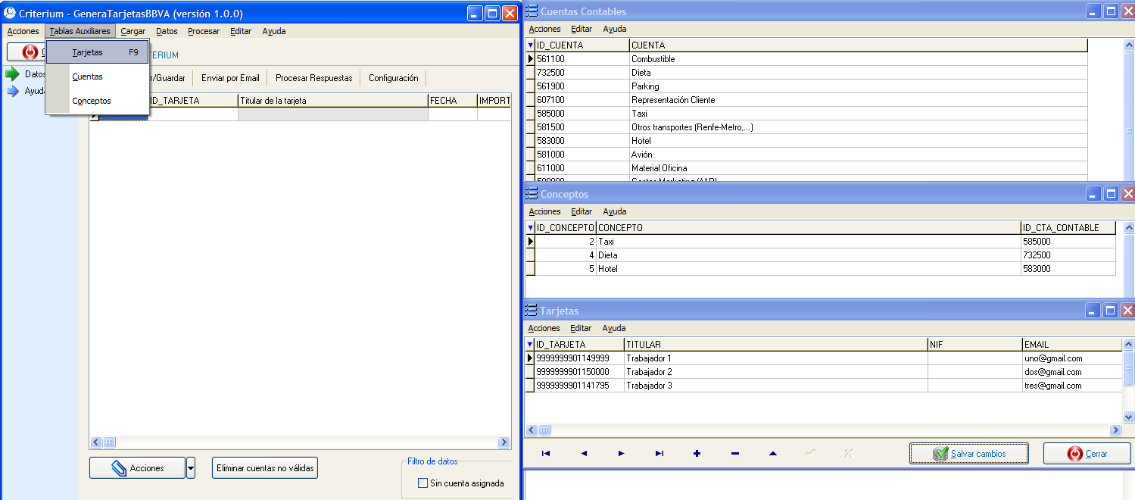Go to previous record in Tarjetas navigator
This screenshot has height=500, width=1135.
(583, 453)
